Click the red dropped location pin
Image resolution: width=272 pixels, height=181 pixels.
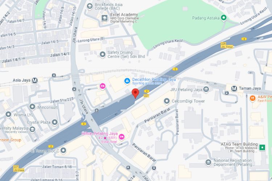click(x=135, y=93)
